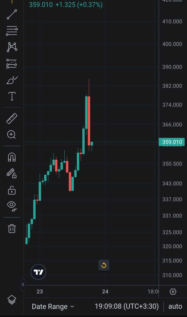Delete all drawings with trash icon
The image size is (187, 317).
(12, 228)
